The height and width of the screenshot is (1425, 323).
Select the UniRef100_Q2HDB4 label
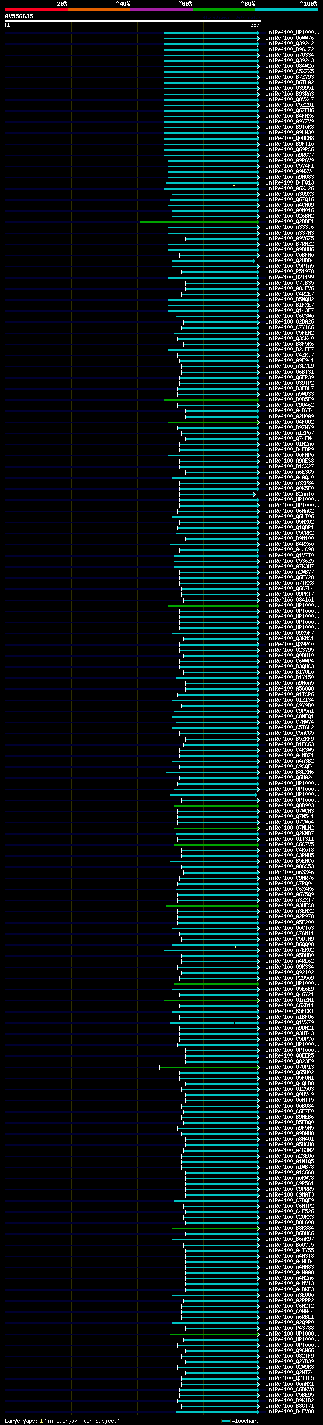[290, 260]
